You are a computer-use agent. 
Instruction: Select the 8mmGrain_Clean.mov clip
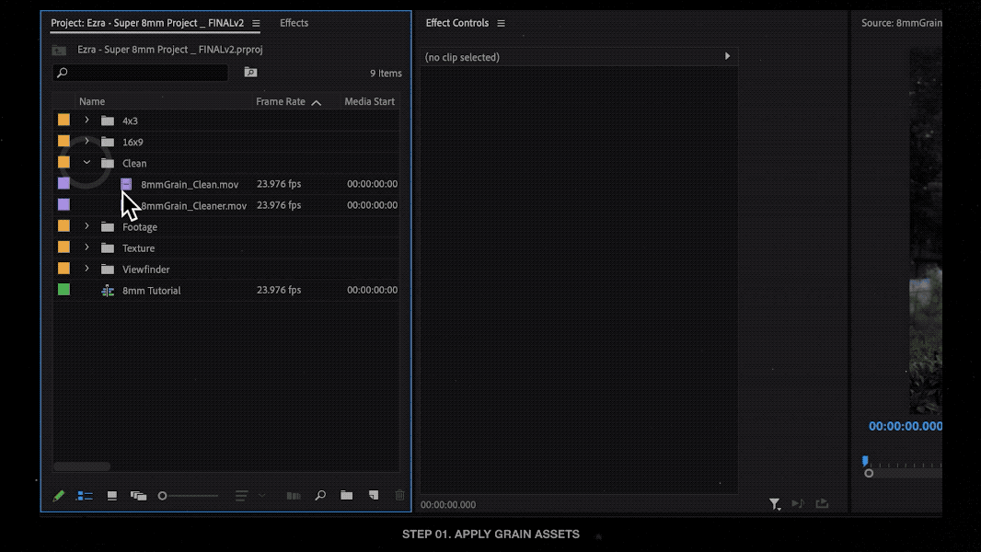190,184
